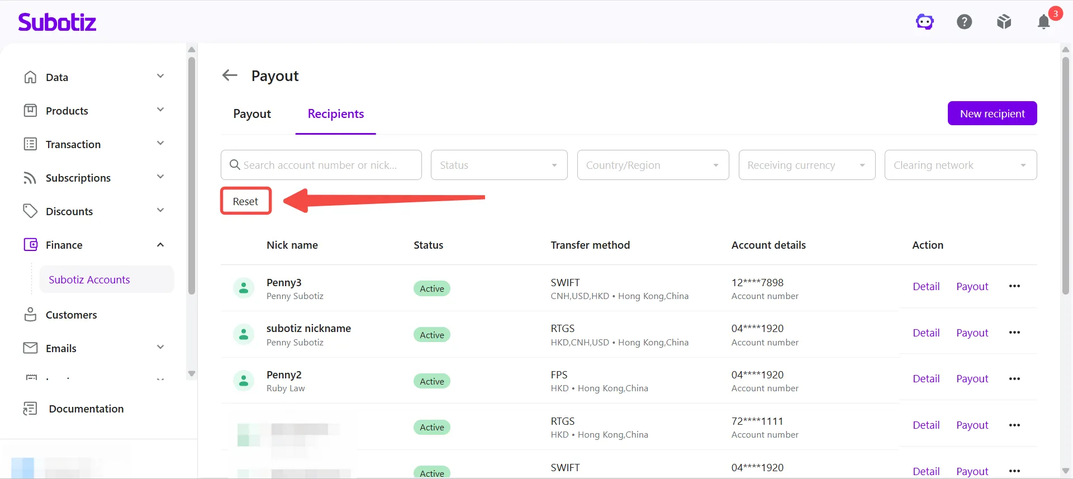The width and height of the screenshot is (1073, 479).
Task: View Detail for account 72****1111
Action: click(926, 425)
